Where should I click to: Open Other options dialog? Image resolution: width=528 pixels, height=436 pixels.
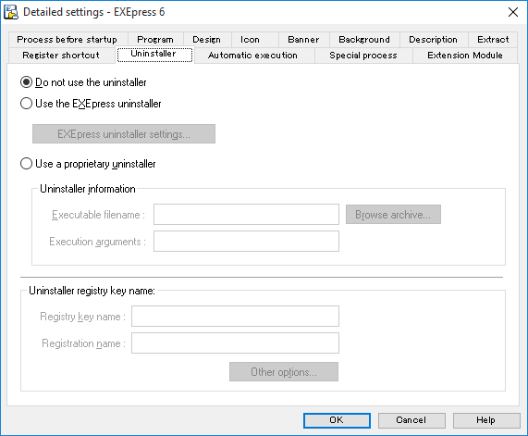(284, 371)
